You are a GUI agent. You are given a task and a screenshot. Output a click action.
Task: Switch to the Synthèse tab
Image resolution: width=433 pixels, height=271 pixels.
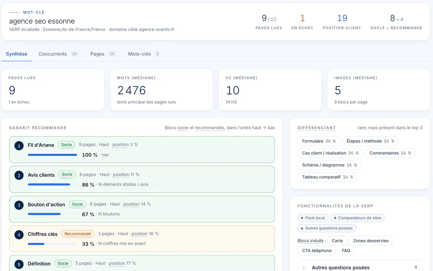point(17,54)
